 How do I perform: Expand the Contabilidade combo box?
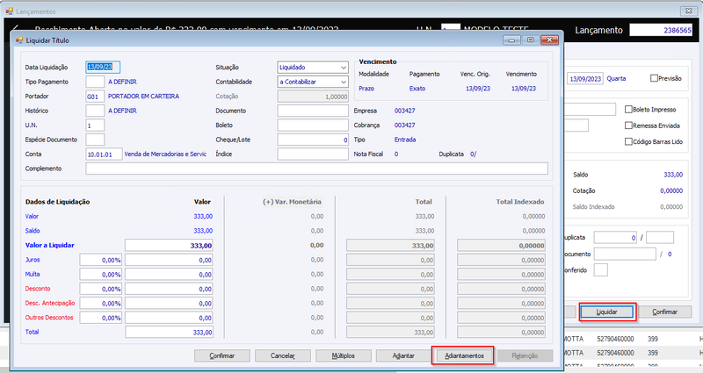click(313, 82)
